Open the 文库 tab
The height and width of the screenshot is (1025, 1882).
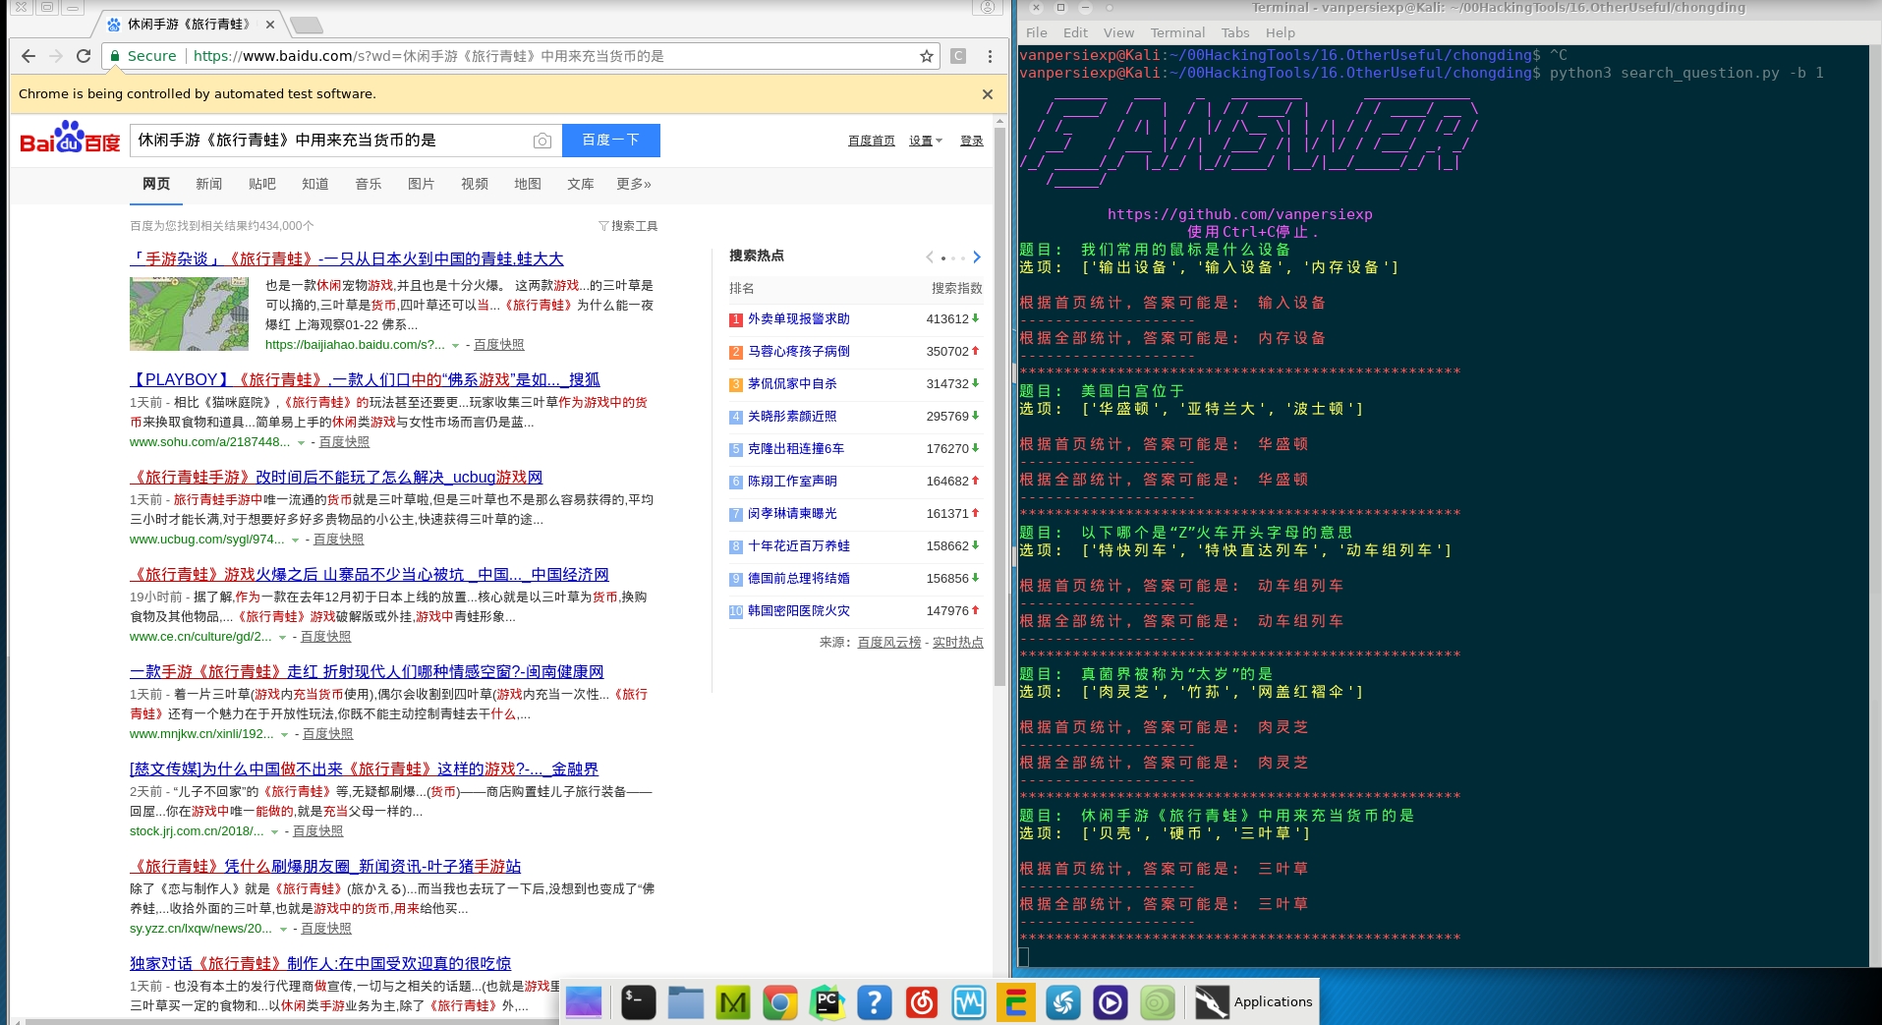(580, 184)
